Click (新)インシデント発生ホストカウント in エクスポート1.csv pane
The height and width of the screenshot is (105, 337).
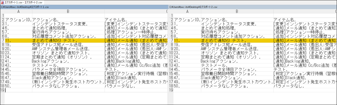(68, 82)
